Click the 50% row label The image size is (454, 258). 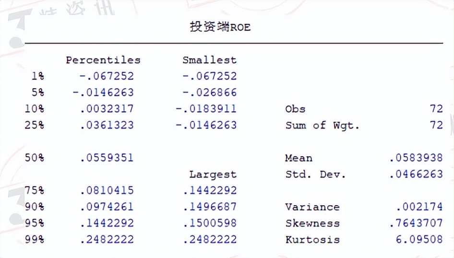[35, 158]
